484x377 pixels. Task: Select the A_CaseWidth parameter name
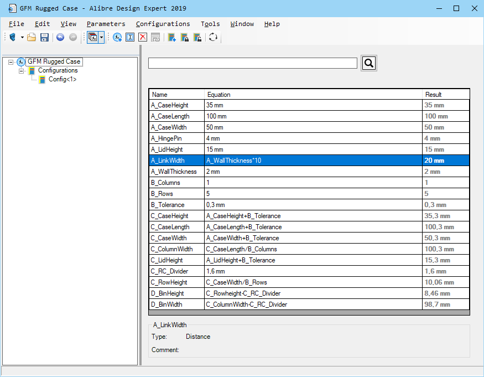coord(169,127)
